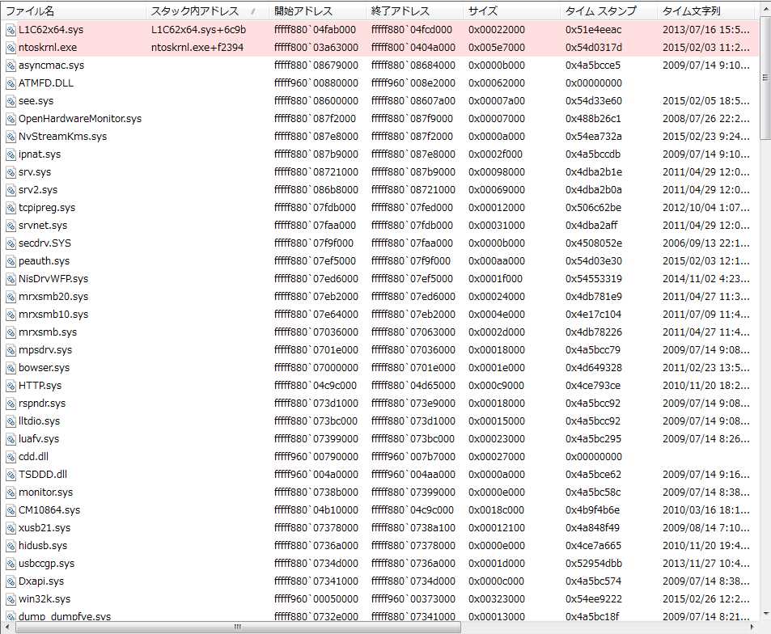Click the mrxsmb10.sys file icon
Image resolution: width=771 pixels, height=634 pixels.
coord(11,315)
